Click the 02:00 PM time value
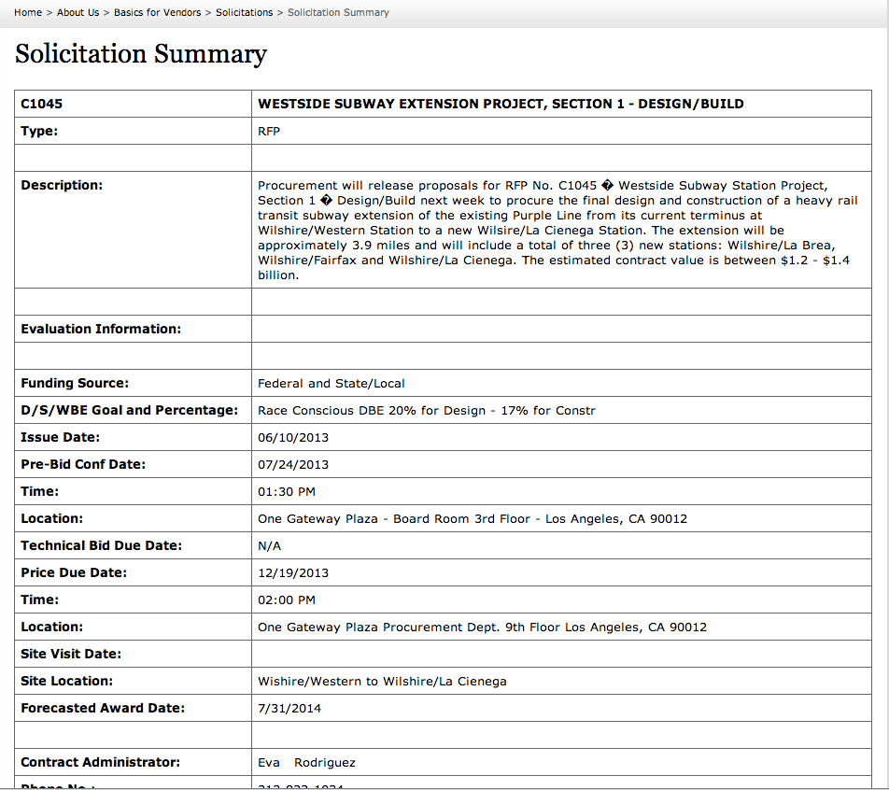The image size is (889, 790). 287,600
